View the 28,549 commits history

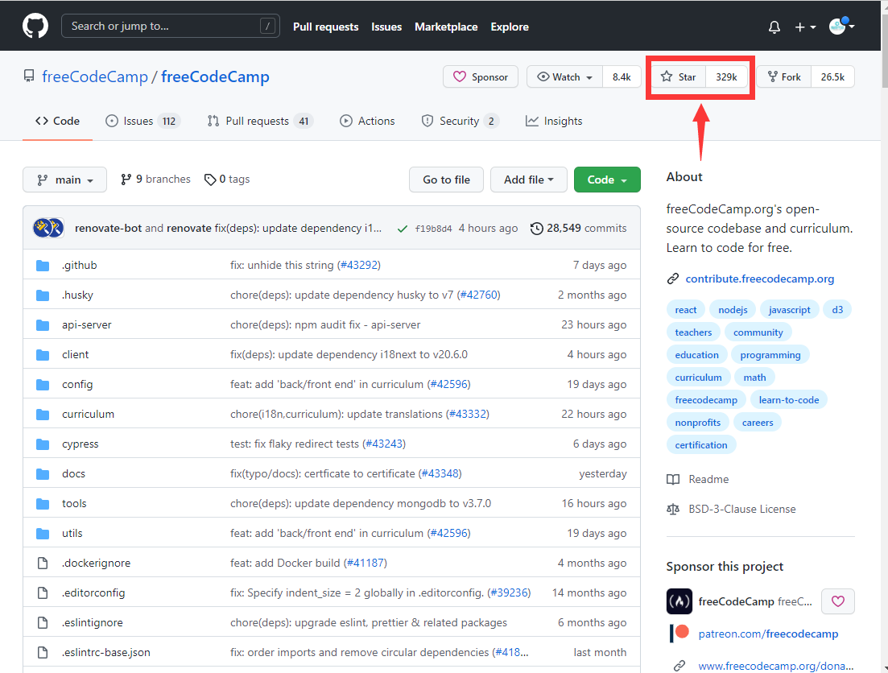579,229
